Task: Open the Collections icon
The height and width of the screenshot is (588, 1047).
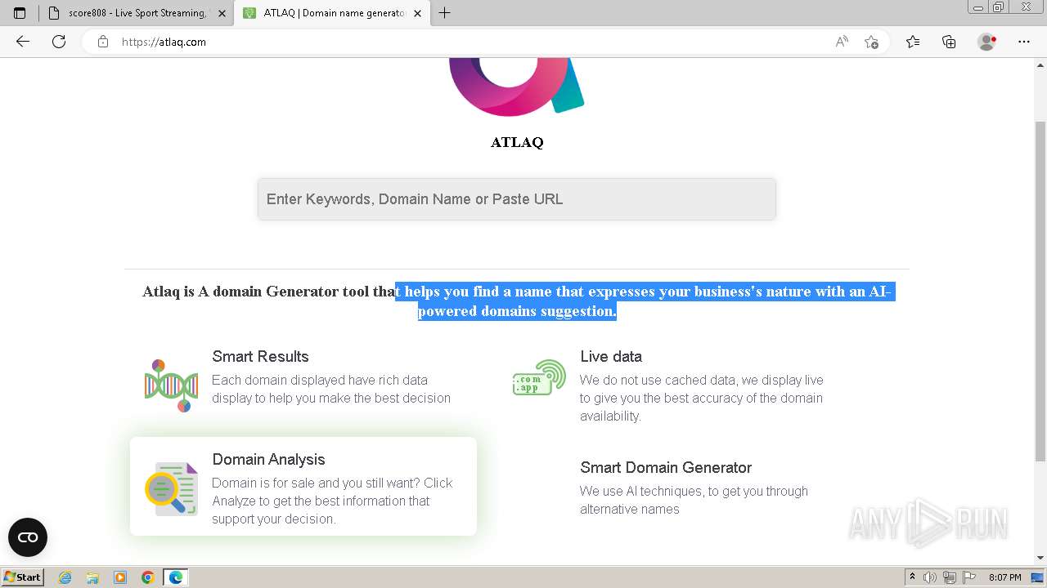Action: [x=949, y=42]
